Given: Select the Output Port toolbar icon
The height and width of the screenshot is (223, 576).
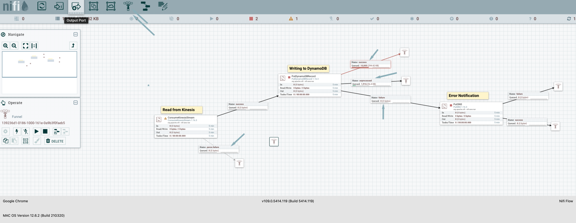Looking at the screenshot, I should [76, 6].
